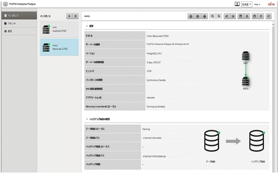Click the 'UTF8' encoding value

149,71
